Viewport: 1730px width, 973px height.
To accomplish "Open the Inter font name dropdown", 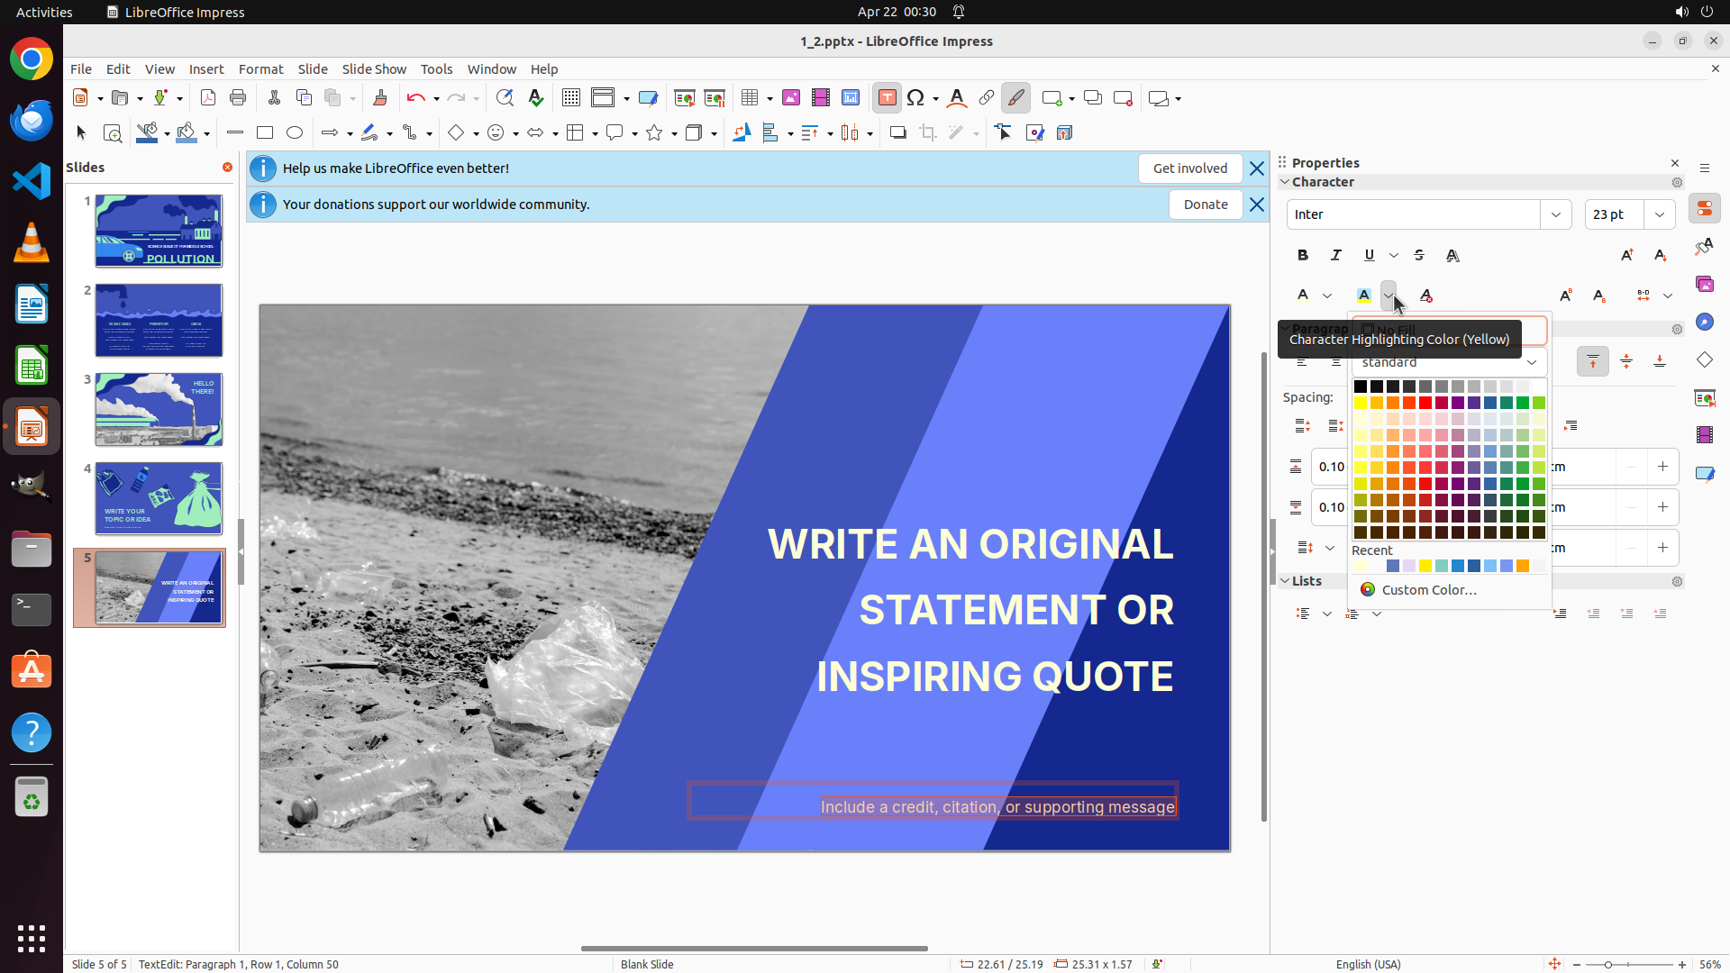I will pyautogui.click(x=1556, y=214).
